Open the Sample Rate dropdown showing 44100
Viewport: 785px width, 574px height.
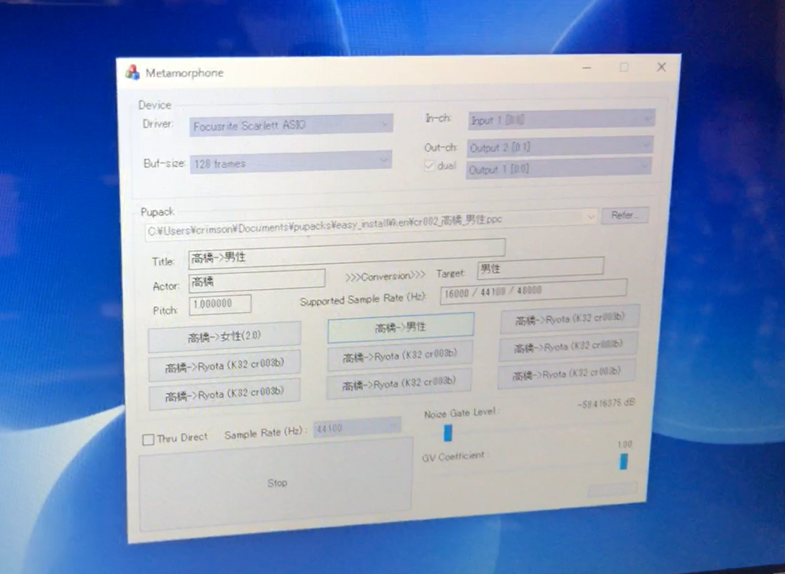coord(357,427)
